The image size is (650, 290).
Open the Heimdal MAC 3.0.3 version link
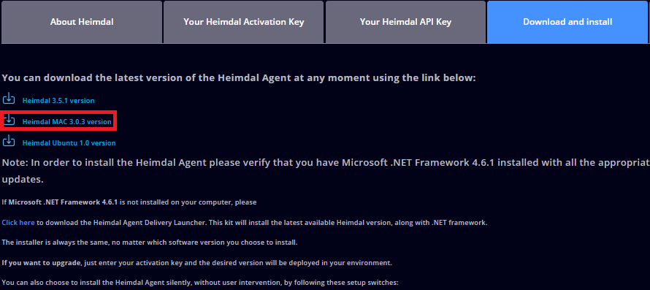click(x=66, y=122)
